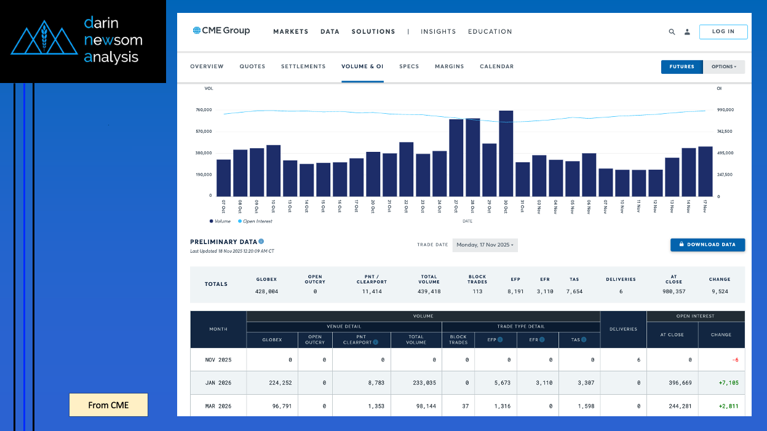Click the user account icon
This screenshot has height=431, width=767.
click(687, 32)
